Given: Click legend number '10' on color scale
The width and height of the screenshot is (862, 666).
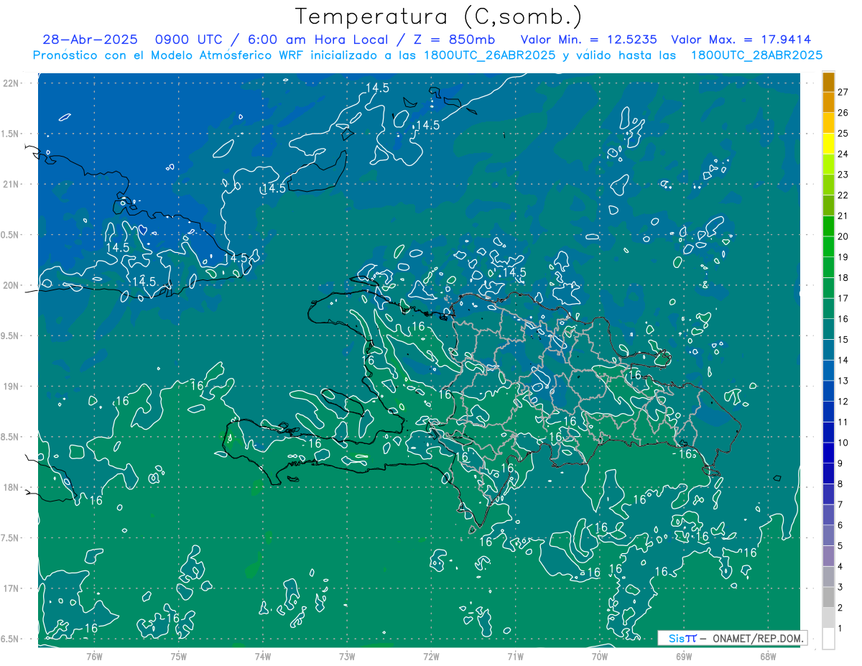Looking at the screenshot, I should [x=843, y=443].
